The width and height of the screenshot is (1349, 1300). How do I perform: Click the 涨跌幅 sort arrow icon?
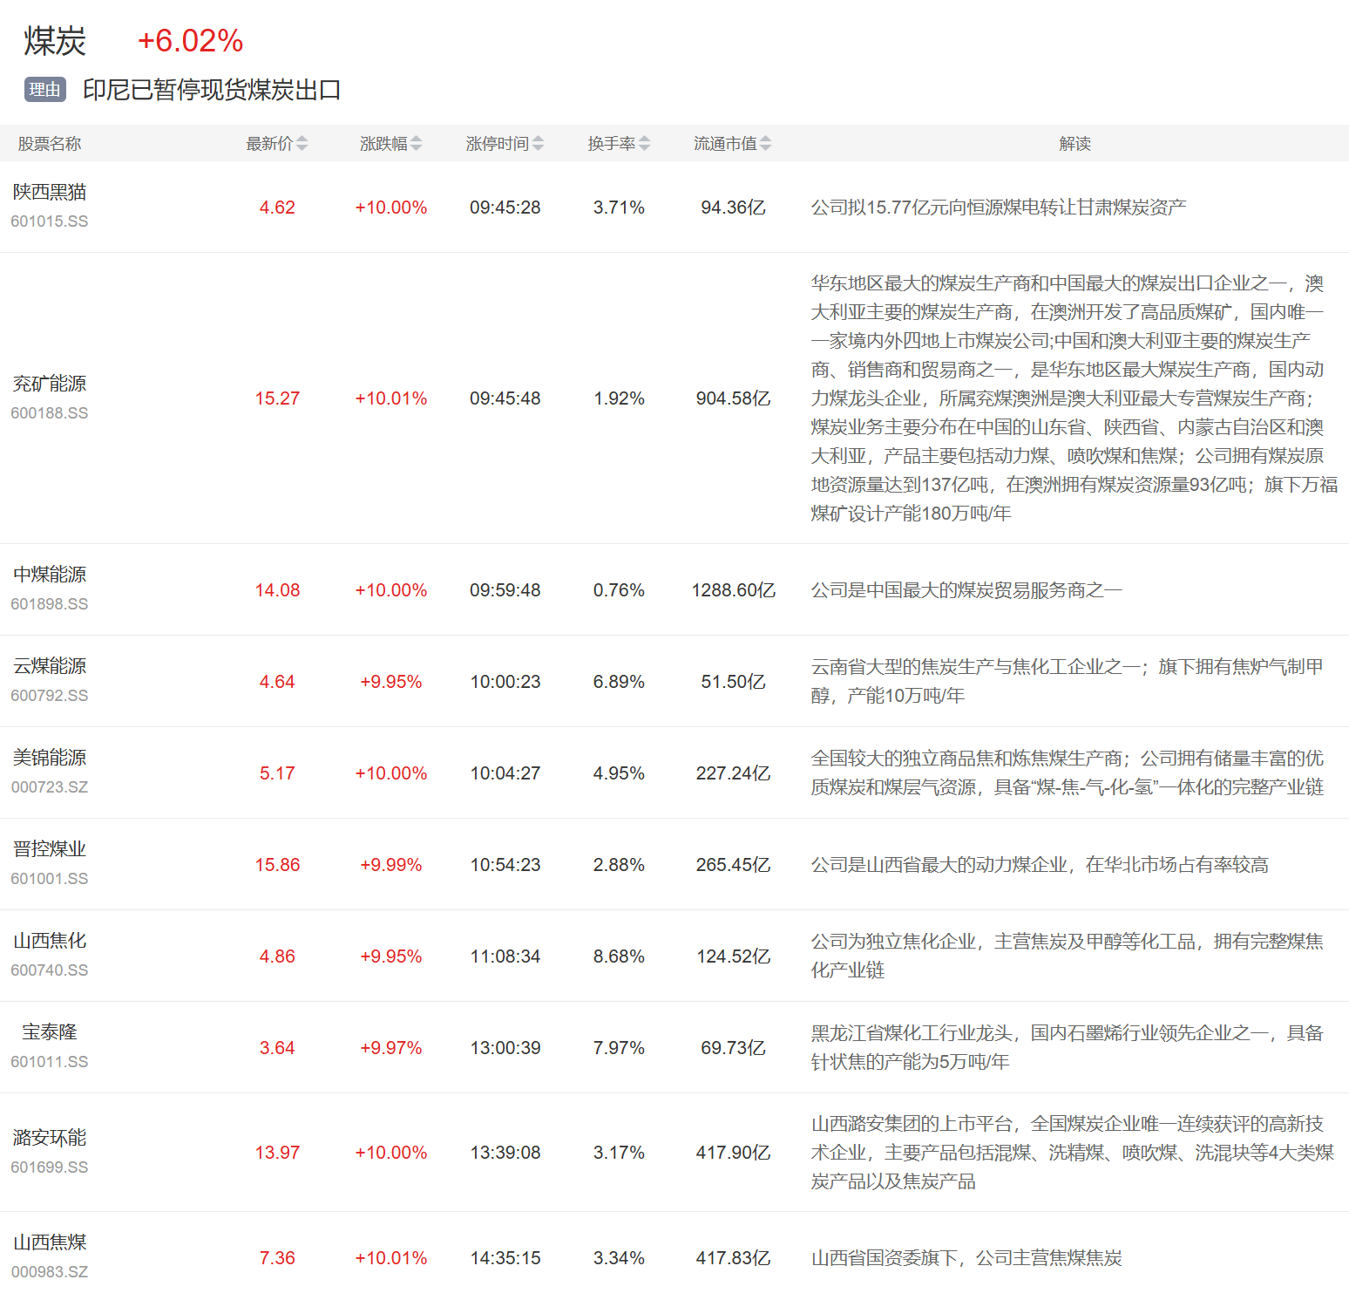pos(416,144)
